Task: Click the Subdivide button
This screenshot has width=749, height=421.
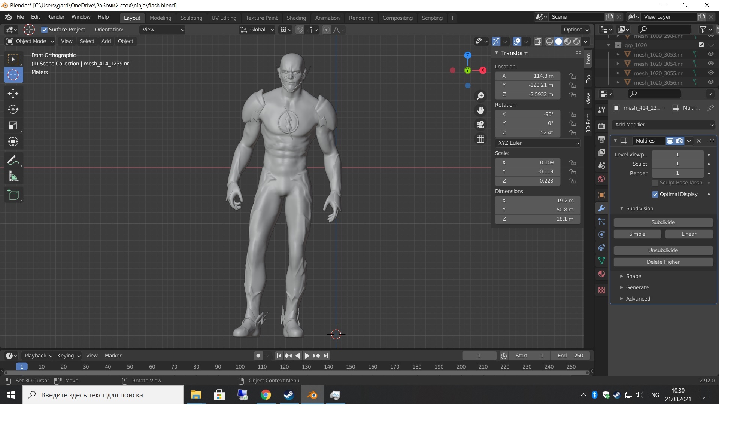Action: 663,222
